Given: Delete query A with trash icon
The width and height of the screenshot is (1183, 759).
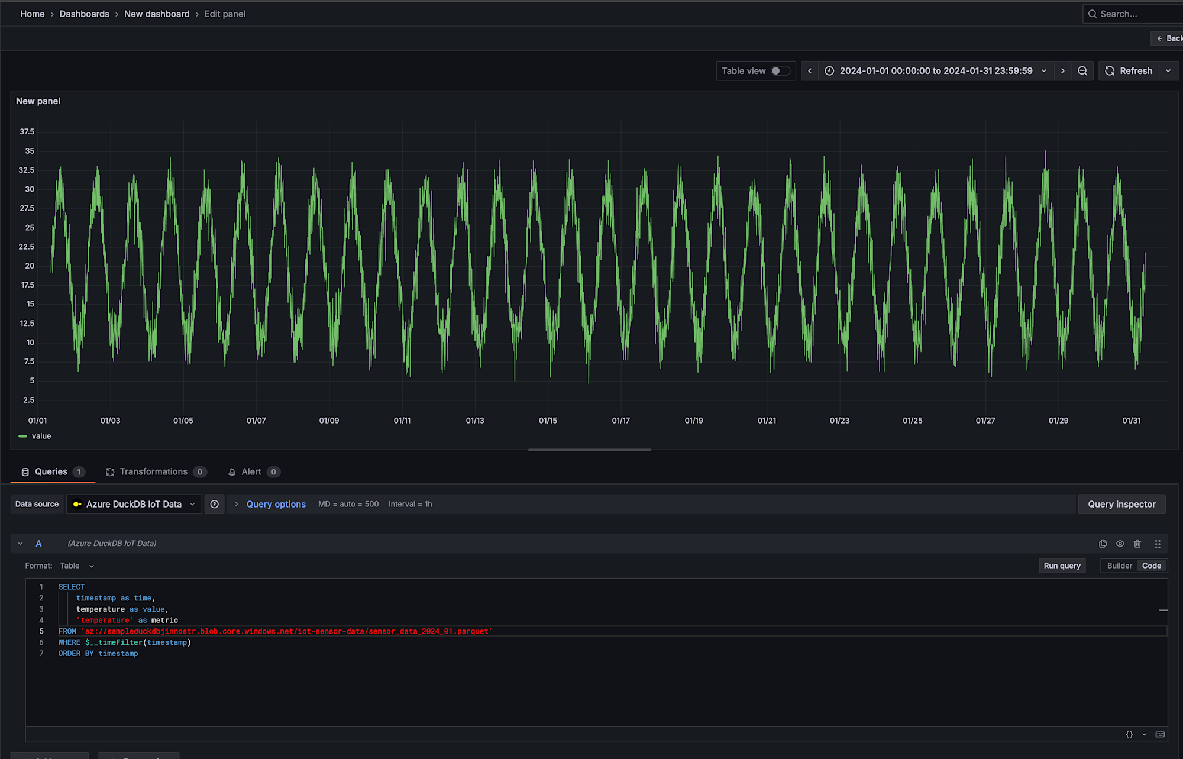Looking at the screenshot, I should [1137, 544].
